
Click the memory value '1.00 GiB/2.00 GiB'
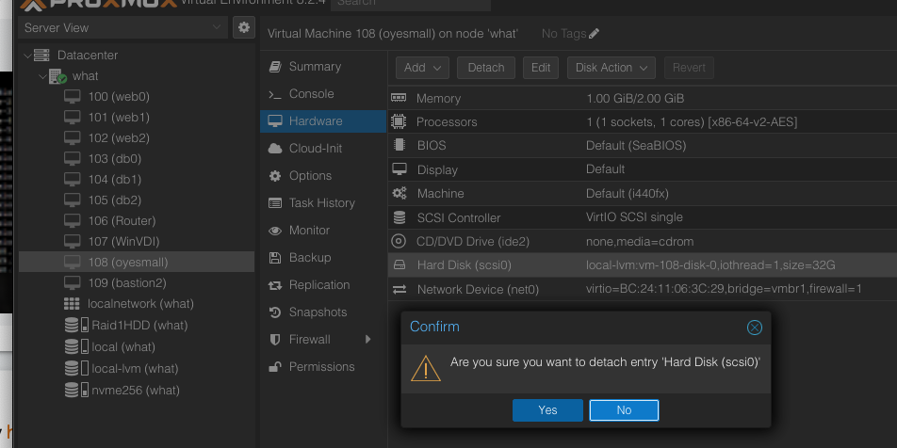(x=635, y=98)
